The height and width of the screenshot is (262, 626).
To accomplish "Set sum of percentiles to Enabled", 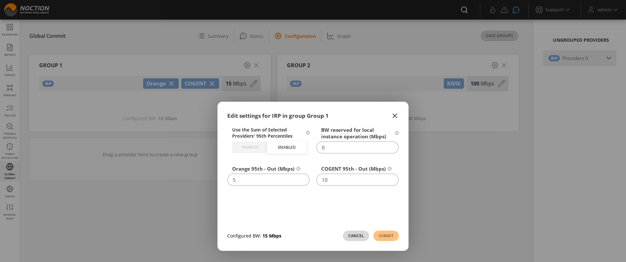I will click(x=287, y=147).
